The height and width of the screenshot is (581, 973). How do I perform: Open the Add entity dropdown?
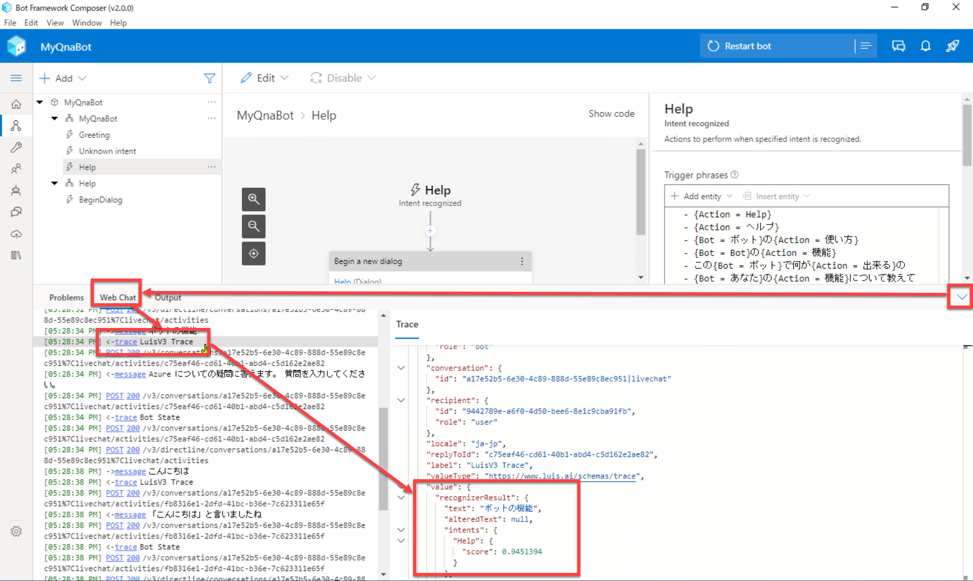[x=701, y=196]
